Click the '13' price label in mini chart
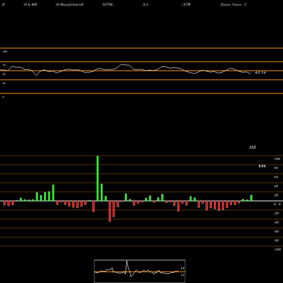Screen dimensions: 283x283 [x=182, y=268]
